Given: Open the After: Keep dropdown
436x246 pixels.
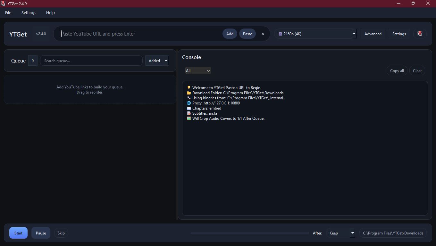Looking at the screenshot, I should pos(340,233).
